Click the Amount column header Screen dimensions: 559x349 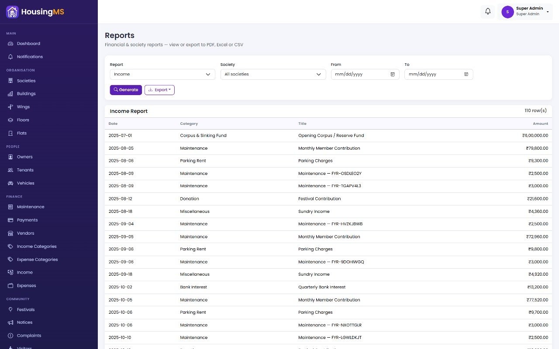(x=540, y=124)
